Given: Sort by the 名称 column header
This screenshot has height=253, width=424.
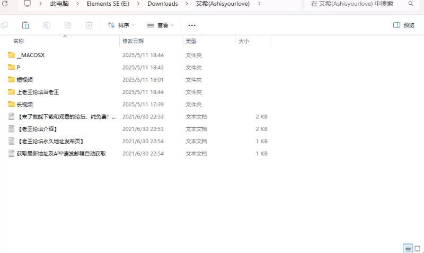Looking at the screenshot, I should point(19,41).
